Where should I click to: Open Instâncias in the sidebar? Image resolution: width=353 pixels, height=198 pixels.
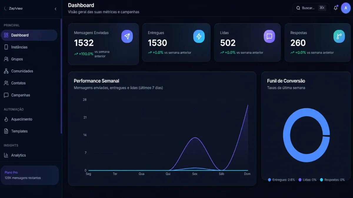click(29, 47)
